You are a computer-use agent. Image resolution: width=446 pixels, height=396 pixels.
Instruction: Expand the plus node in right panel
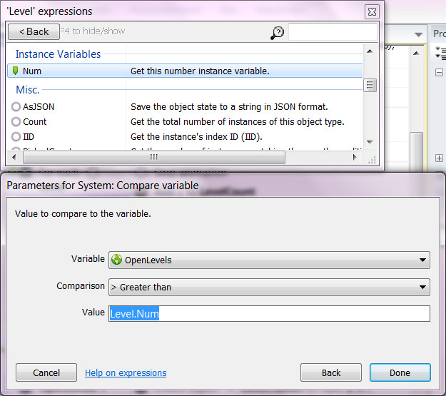[x=439, y=158]
